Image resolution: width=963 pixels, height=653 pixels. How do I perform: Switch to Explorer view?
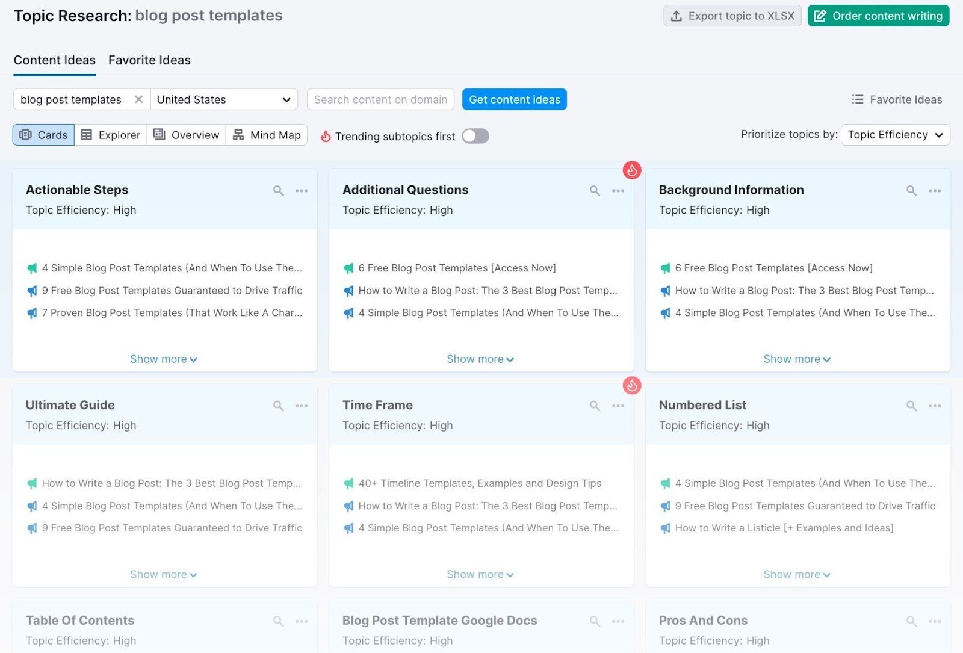[x=111, y=135]
